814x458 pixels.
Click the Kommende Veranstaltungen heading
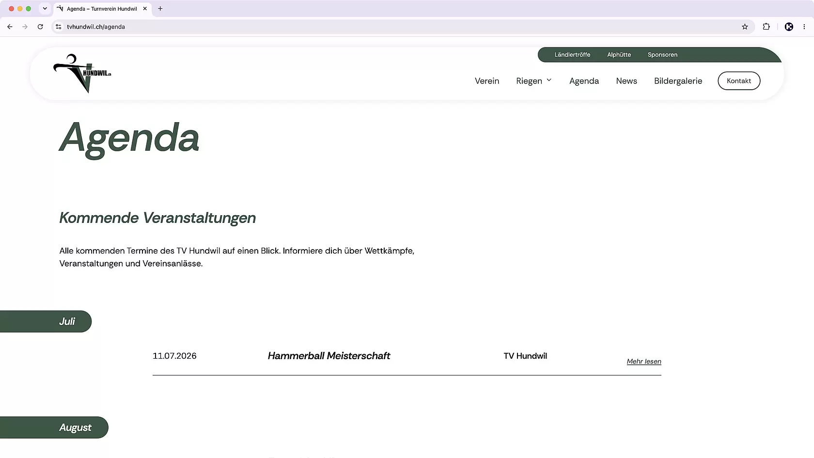pos(157,218)
